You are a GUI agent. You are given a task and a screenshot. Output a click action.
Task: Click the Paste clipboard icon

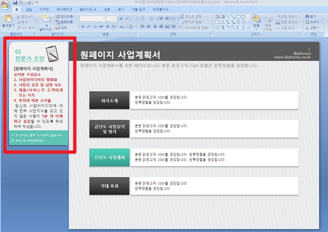[x=8, y=19]
